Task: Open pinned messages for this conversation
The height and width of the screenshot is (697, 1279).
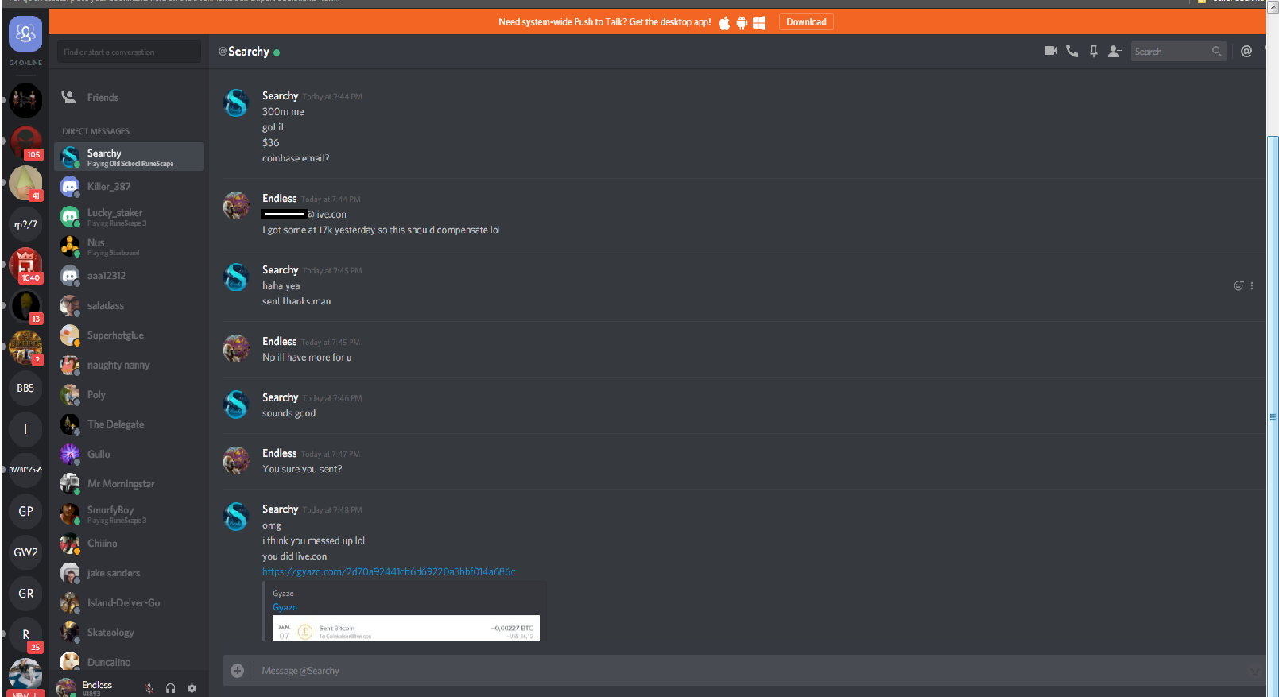Action: pos(1093,51)
